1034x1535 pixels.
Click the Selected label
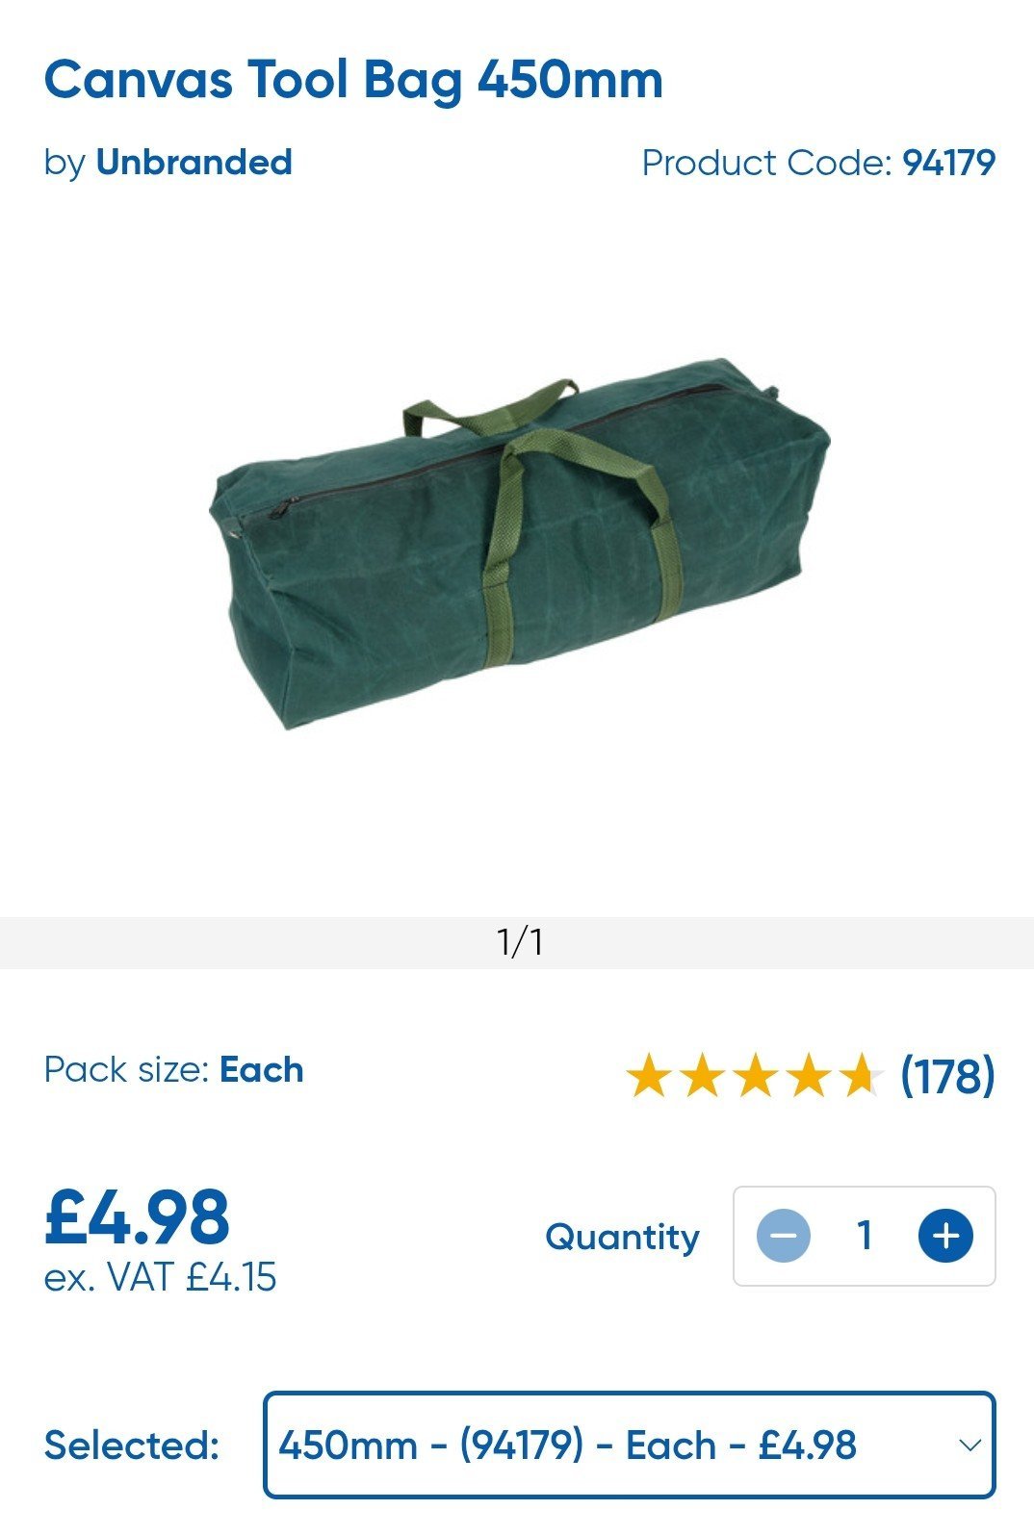tap(132, 1445)
